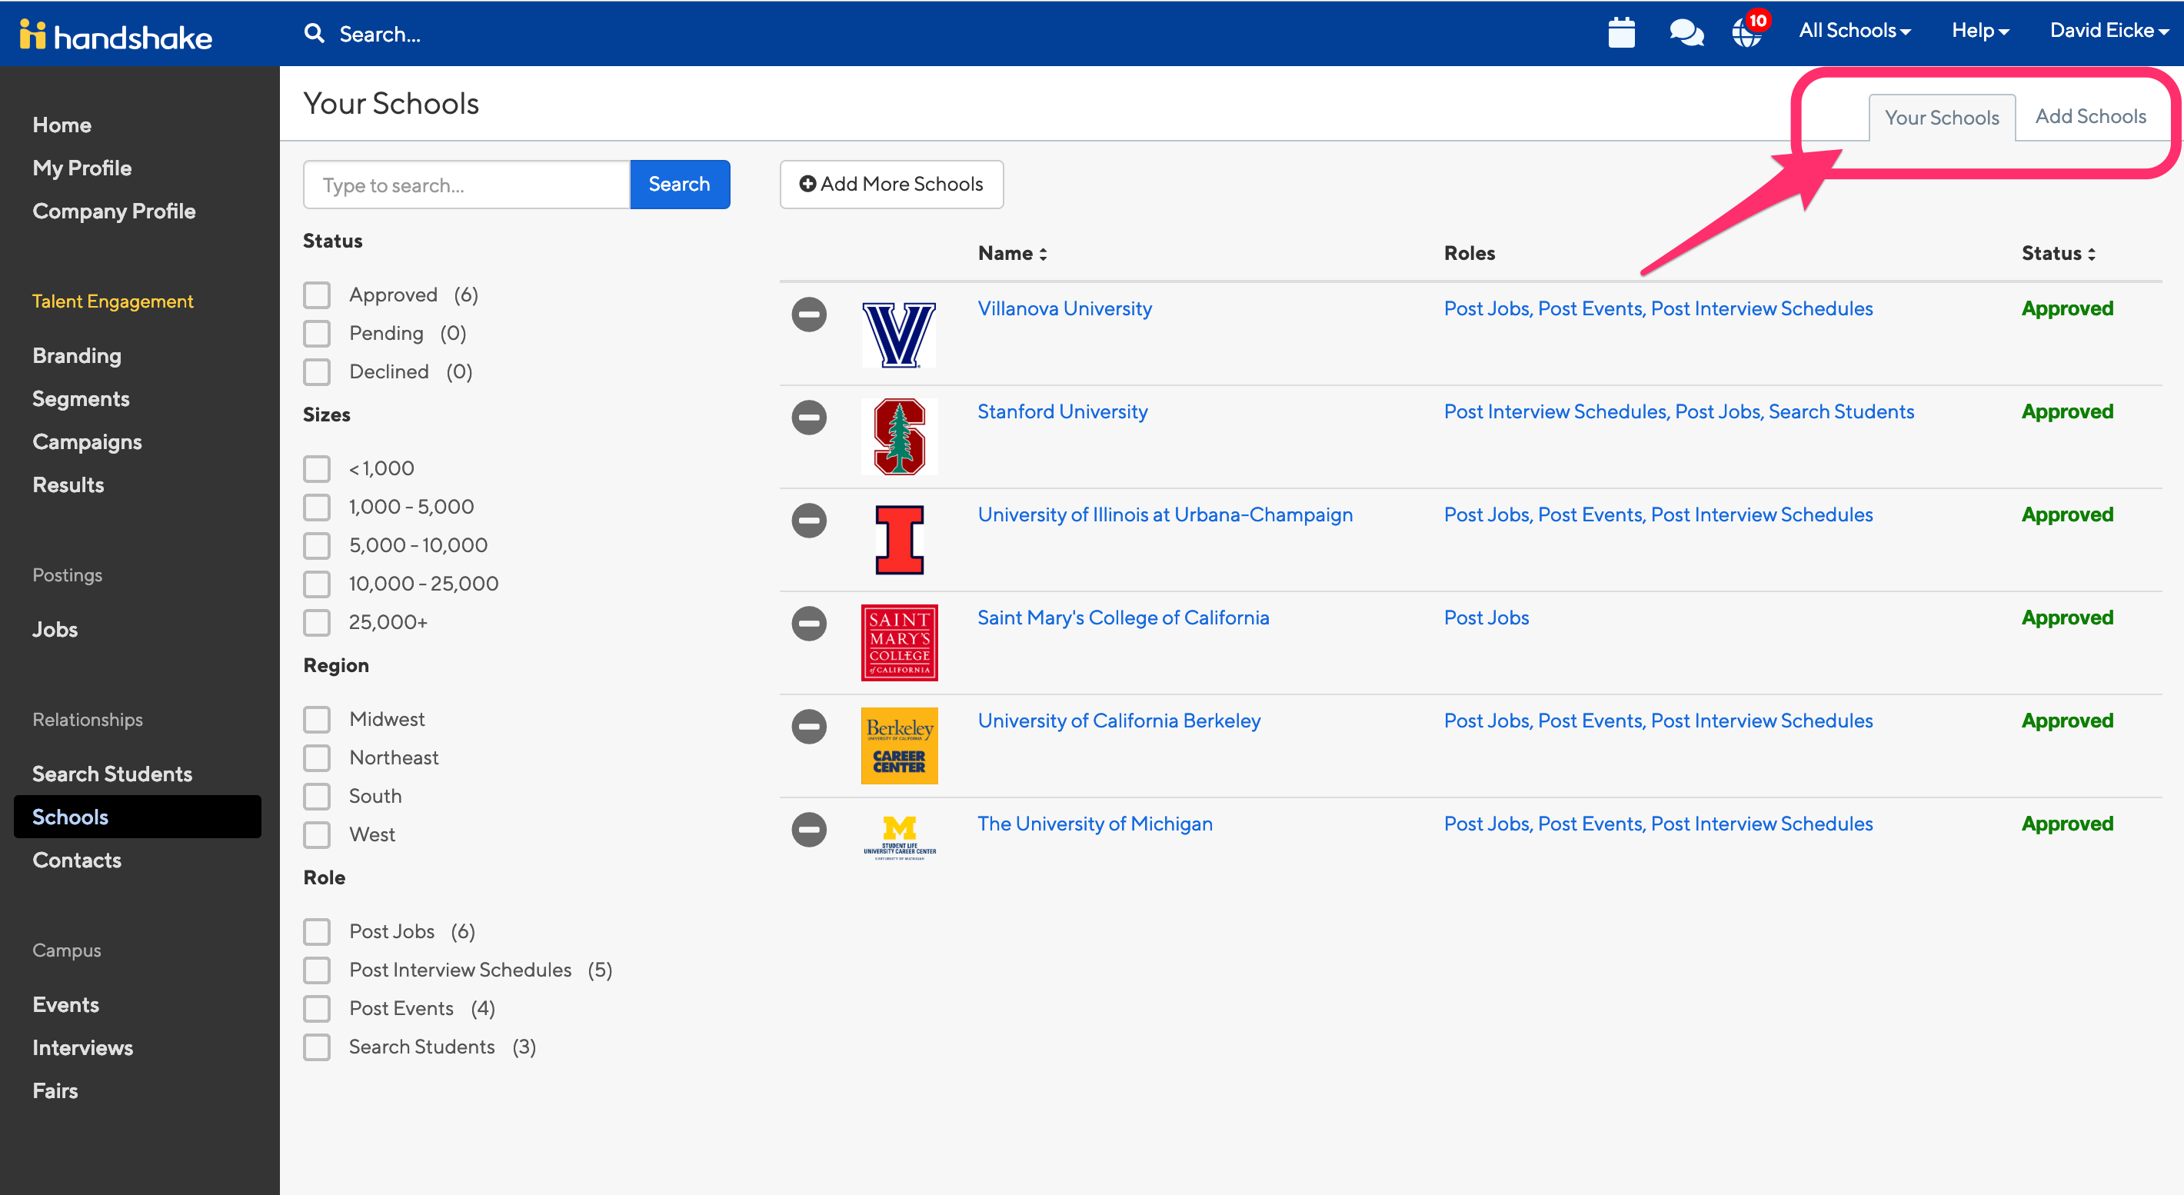Screen dimensions: 2184x1195
Task: Click the Villanova University logo
Action: coord(899,335)
